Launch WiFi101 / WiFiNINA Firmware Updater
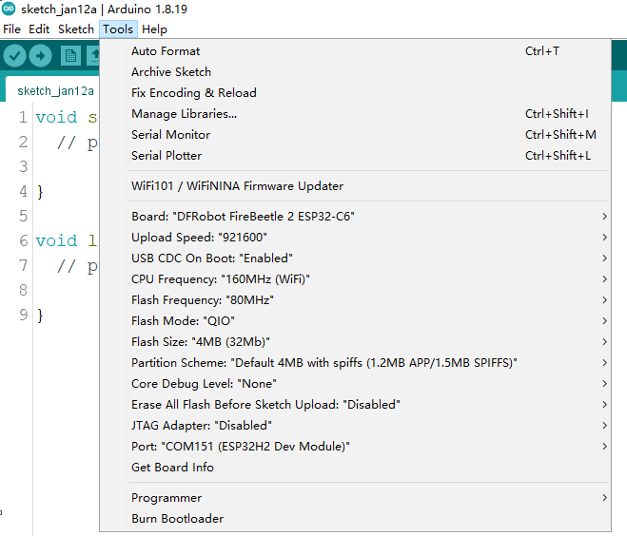Screen dimensions: 627x536 (x=355, y=186)
